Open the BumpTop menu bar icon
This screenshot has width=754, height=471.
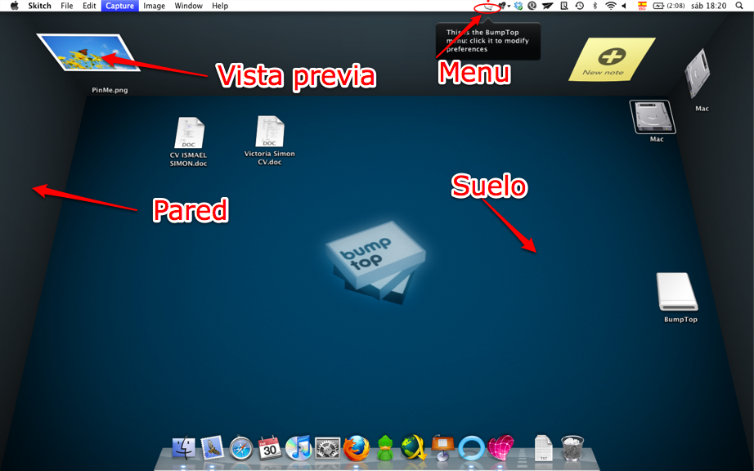tap(487, 7)
